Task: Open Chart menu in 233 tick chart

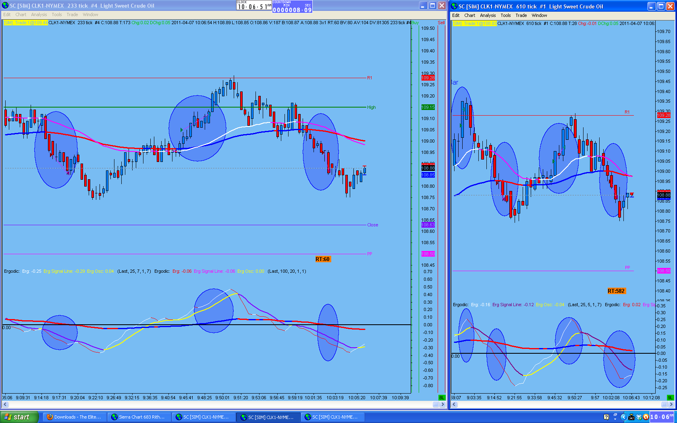Action: tap(21, 15)
